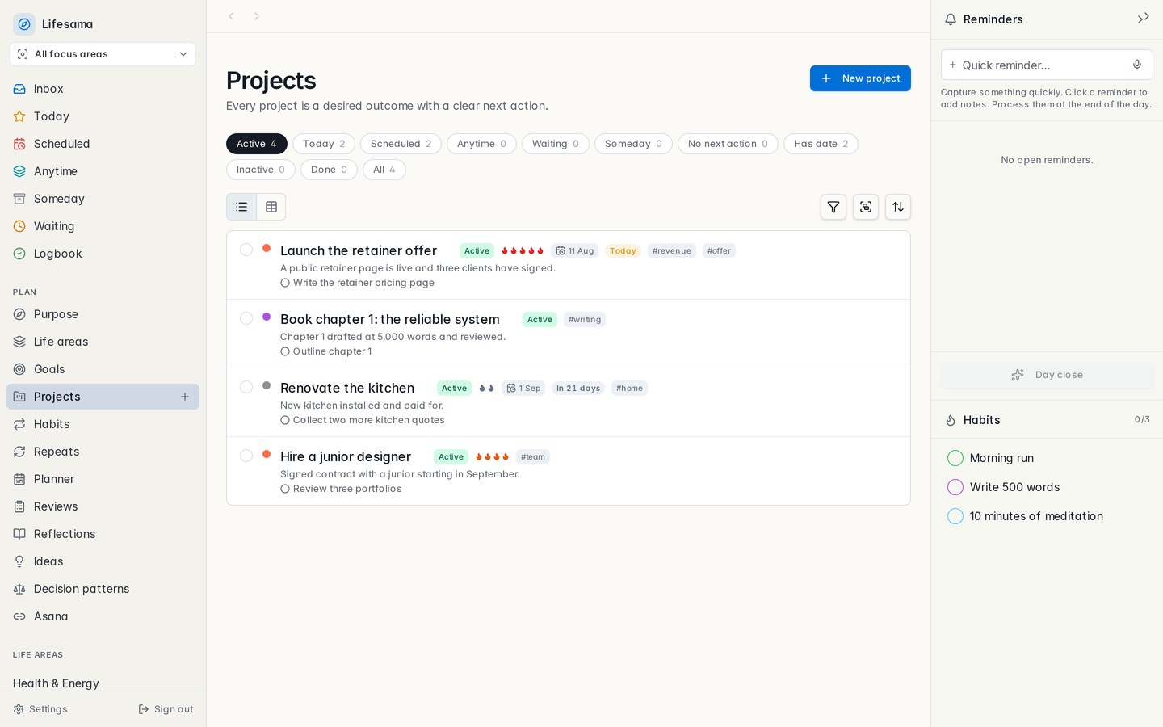Add a project via the sidebar plus icon
Screen dimensions: 1163x727
pos(185,397)
